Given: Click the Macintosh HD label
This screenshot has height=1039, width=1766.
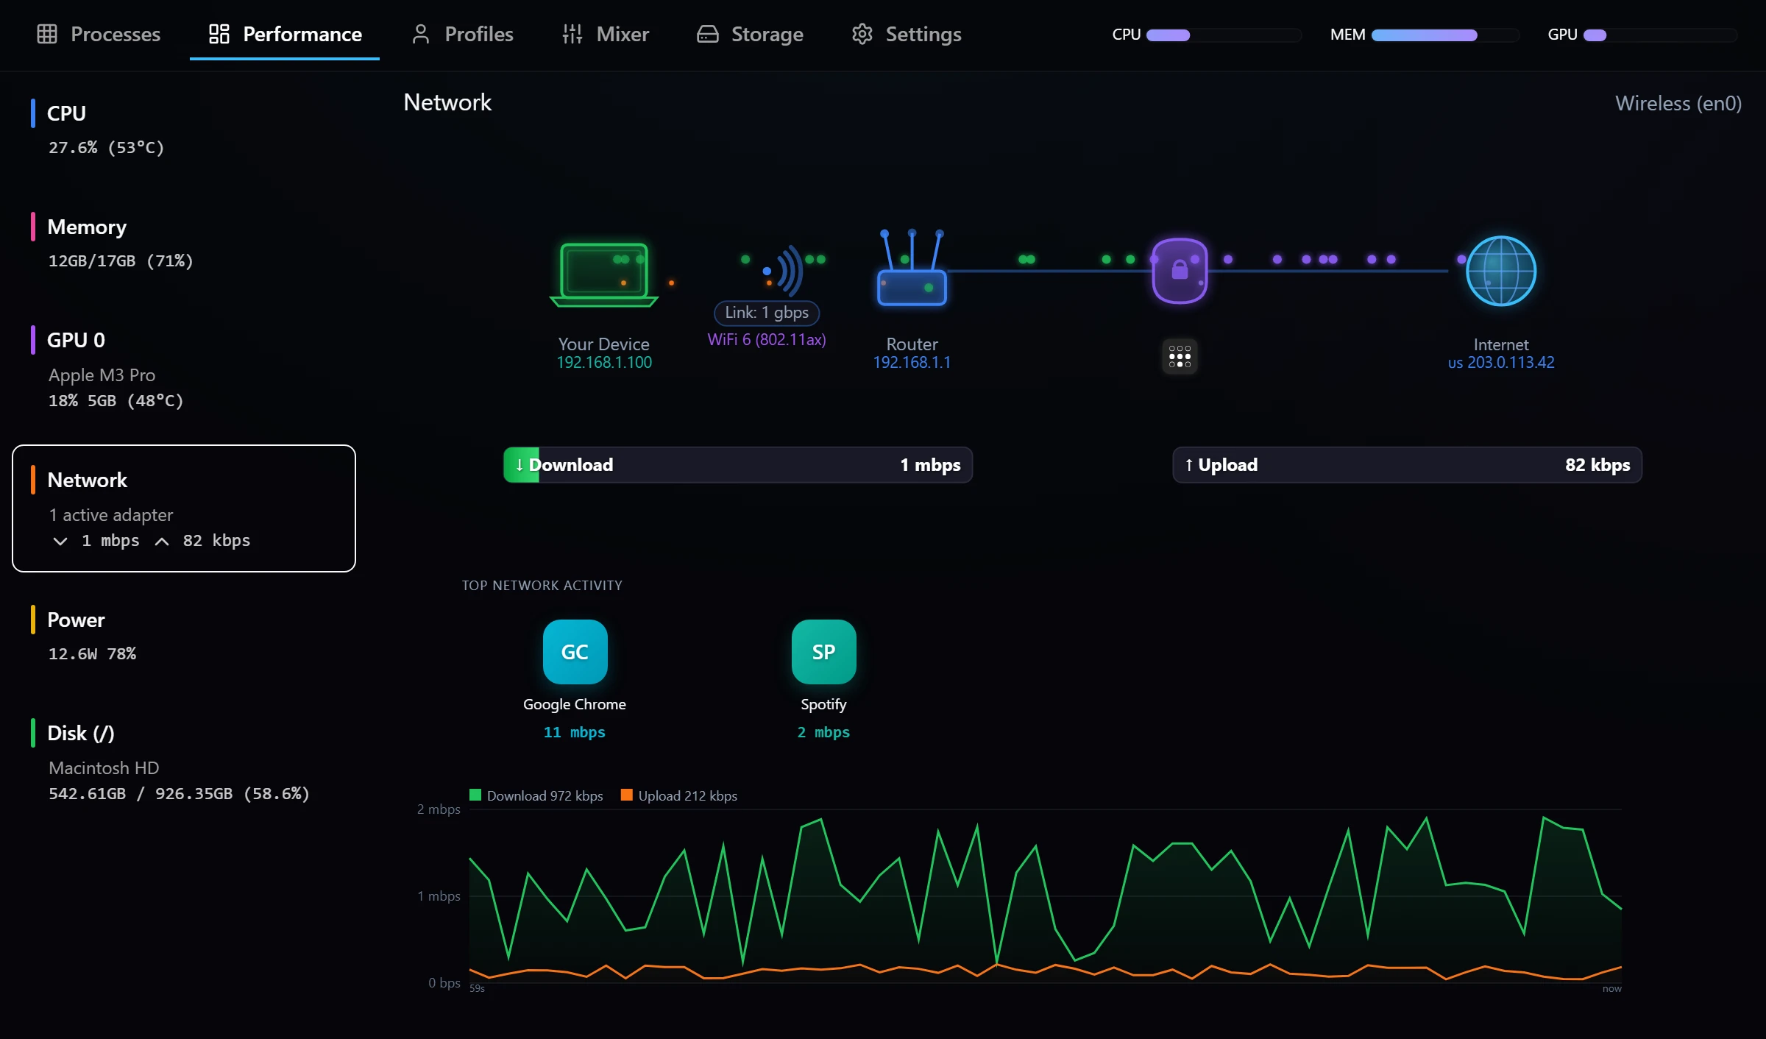Looking at the screenshot, I should (104, 768).
